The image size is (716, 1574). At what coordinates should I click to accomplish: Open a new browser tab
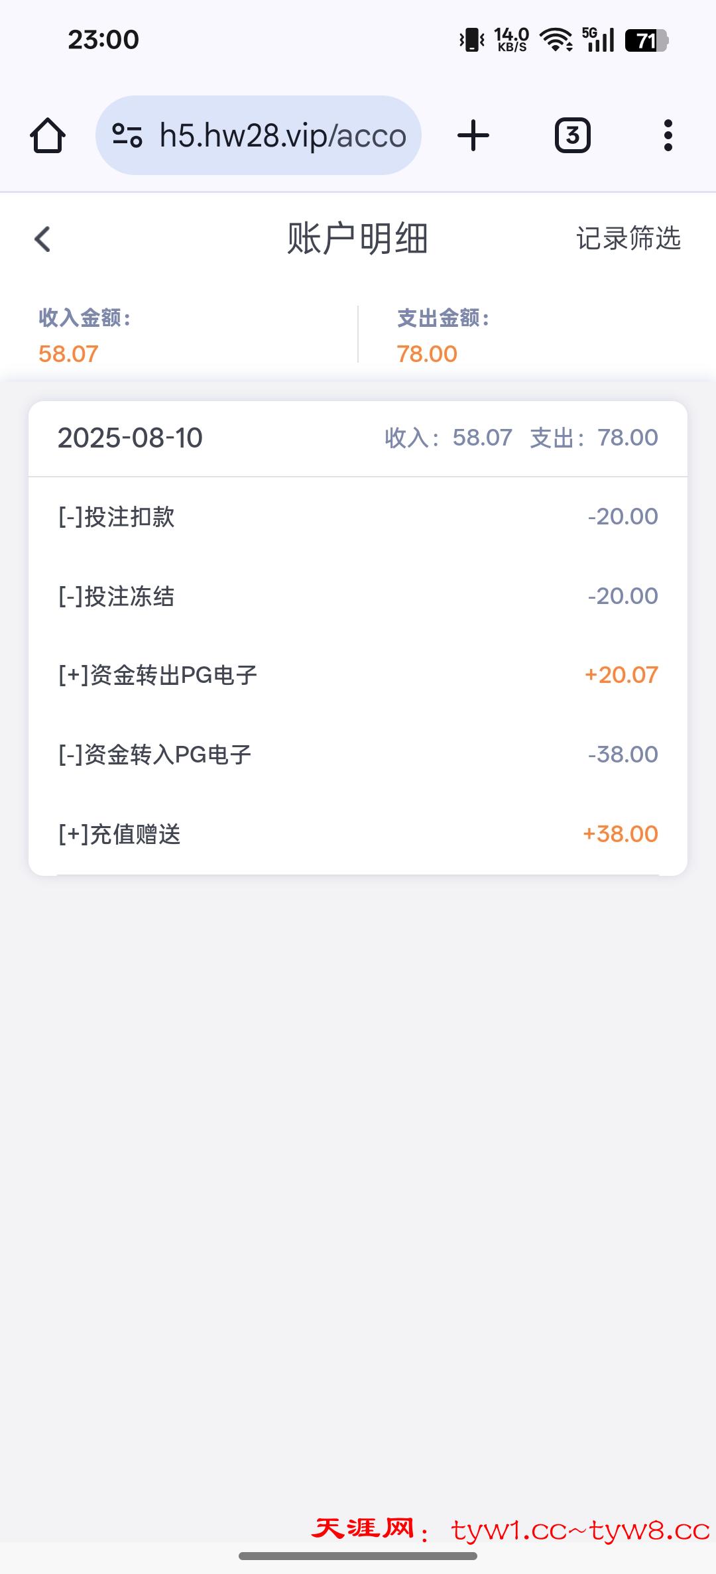(x=473, y=136)
